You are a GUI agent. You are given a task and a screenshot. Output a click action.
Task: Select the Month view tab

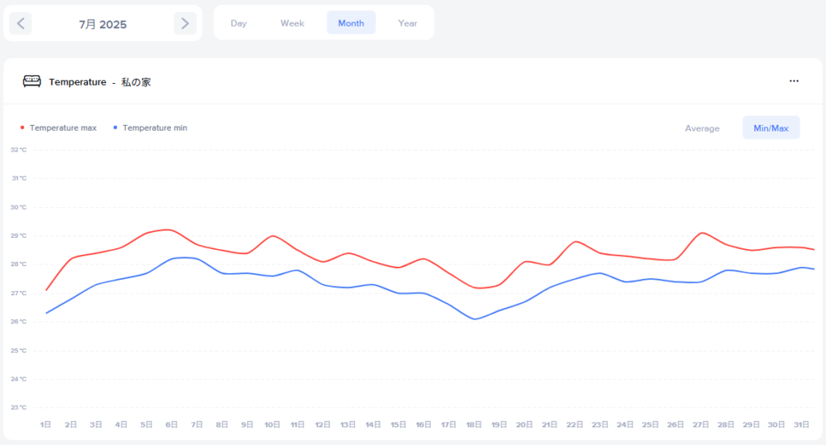point(351,23)
